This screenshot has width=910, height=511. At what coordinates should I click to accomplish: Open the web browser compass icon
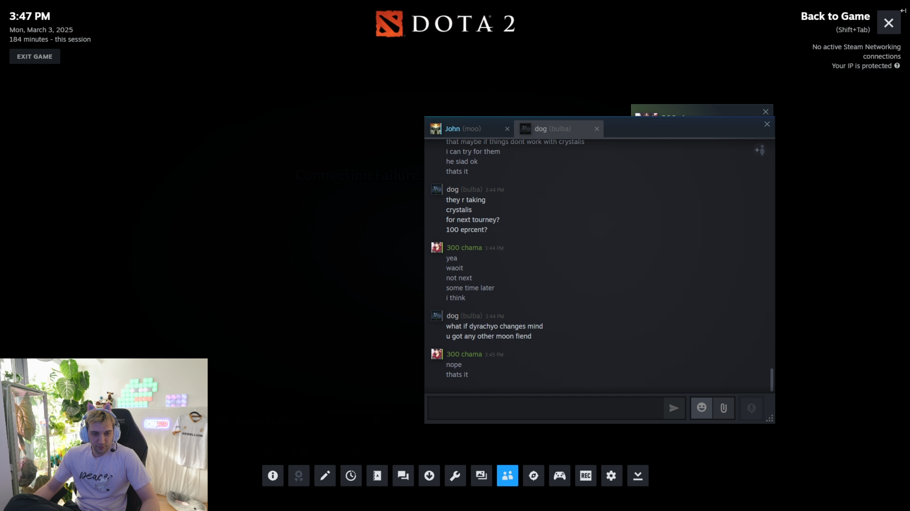click(x=533, y=475)
